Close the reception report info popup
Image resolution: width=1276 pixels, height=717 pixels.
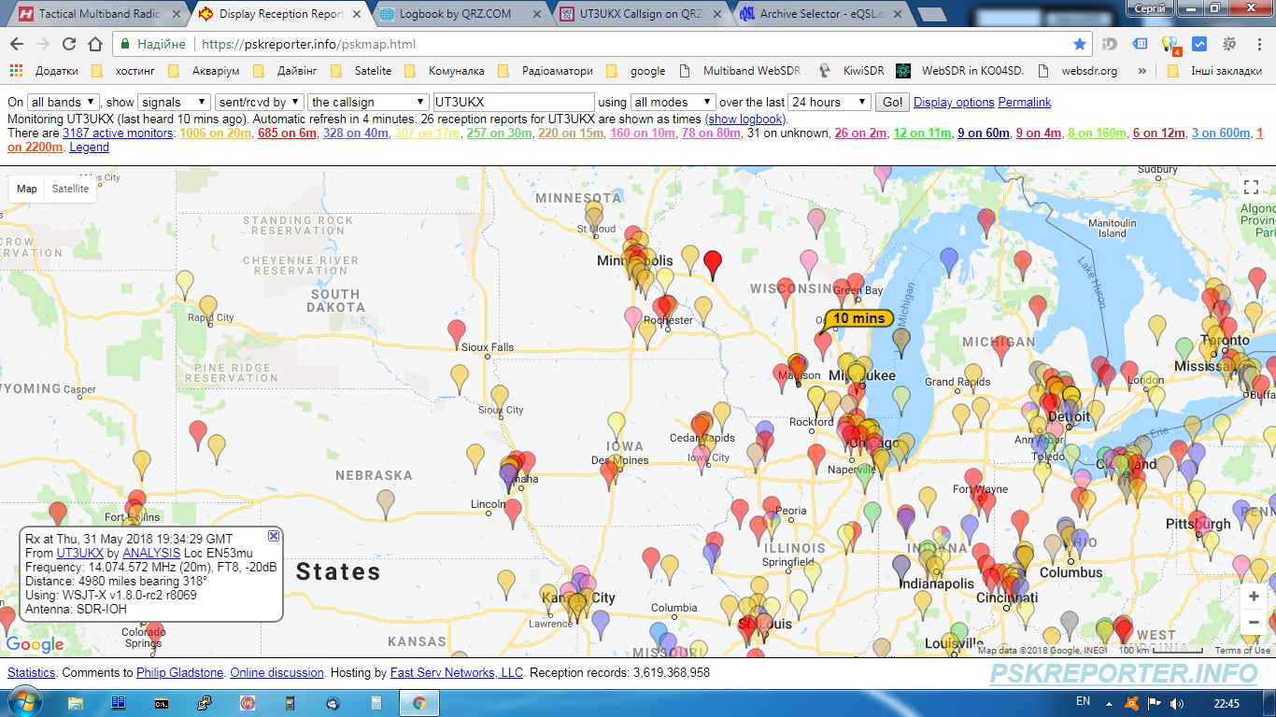pos(274,536)
